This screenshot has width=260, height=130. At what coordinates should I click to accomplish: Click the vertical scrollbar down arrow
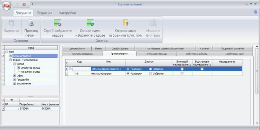pyautogui.click(x=257, y=123)
